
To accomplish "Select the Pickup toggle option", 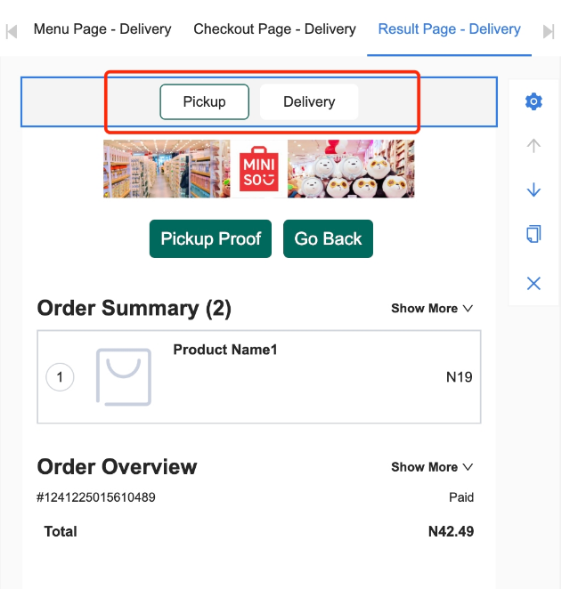I will [204, 101].
